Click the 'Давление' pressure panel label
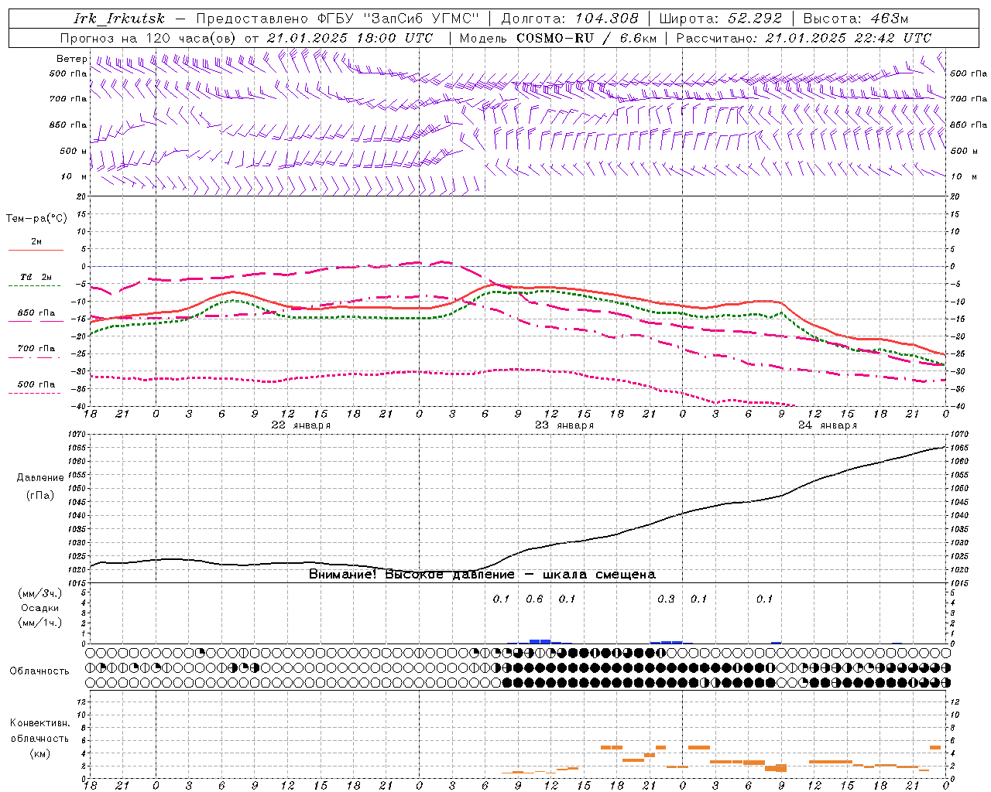This screenshot has width=991, height=792. pos(40,478)
